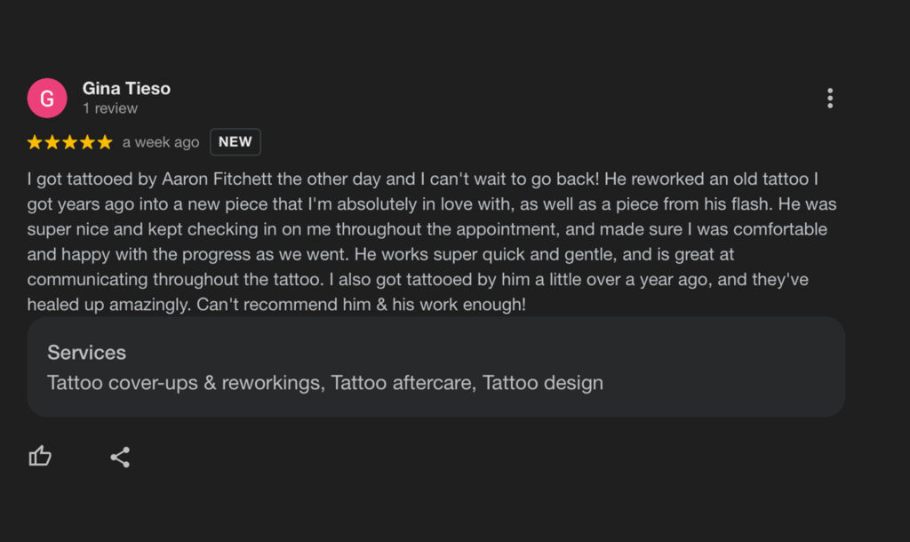Select 'Tattoo design' service text

click(543, 383)
